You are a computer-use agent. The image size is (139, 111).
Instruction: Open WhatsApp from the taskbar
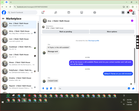tap(8, 95)
